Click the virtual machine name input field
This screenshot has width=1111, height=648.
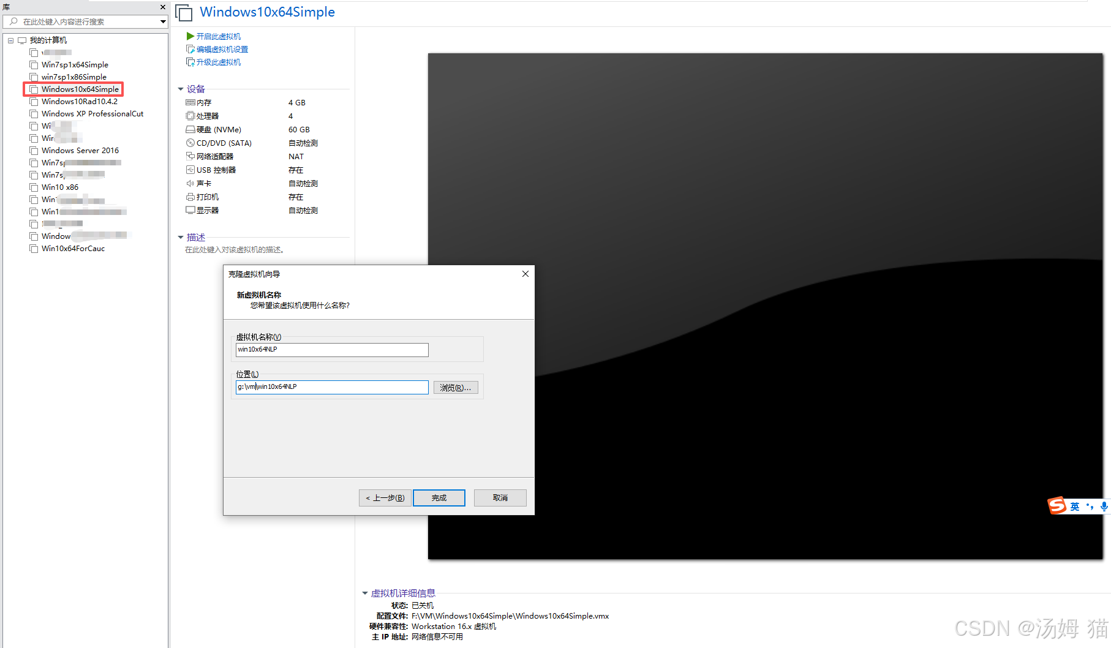point(332,350)
